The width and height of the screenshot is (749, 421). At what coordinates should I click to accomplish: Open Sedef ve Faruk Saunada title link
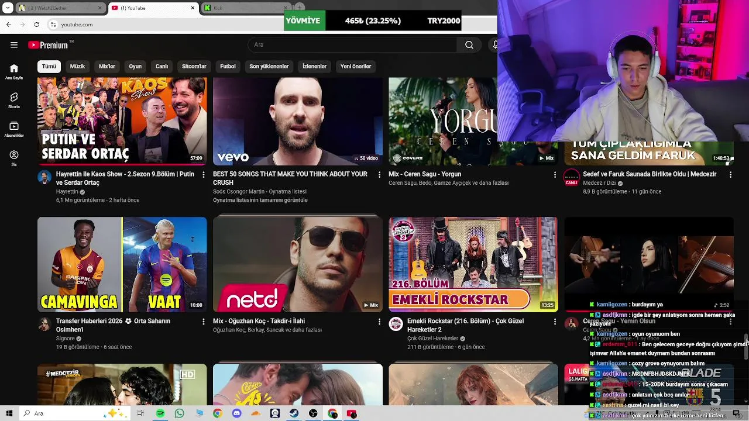(x=650, y=174)
